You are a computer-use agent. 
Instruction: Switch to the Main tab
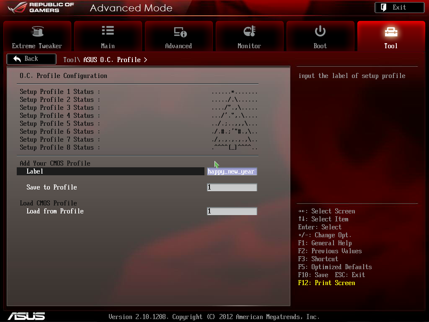[x=108, y=36]
